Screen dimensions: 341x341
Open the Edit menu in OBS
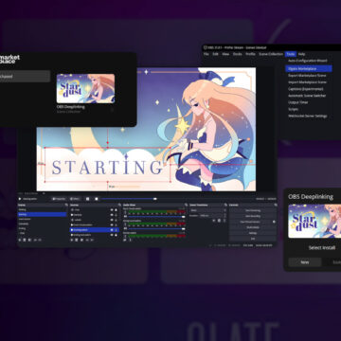[215, 54]
